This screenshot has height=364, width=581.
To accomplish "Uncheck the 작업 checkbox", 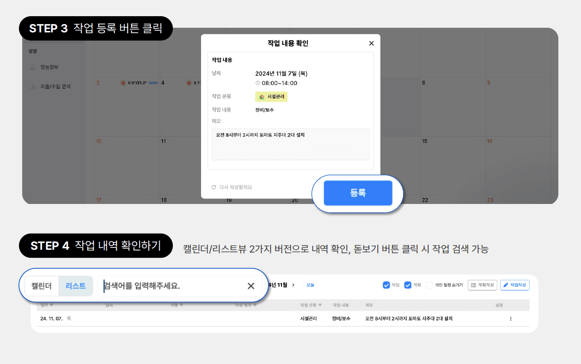I will pyautogui.click(x=387, y=285).
